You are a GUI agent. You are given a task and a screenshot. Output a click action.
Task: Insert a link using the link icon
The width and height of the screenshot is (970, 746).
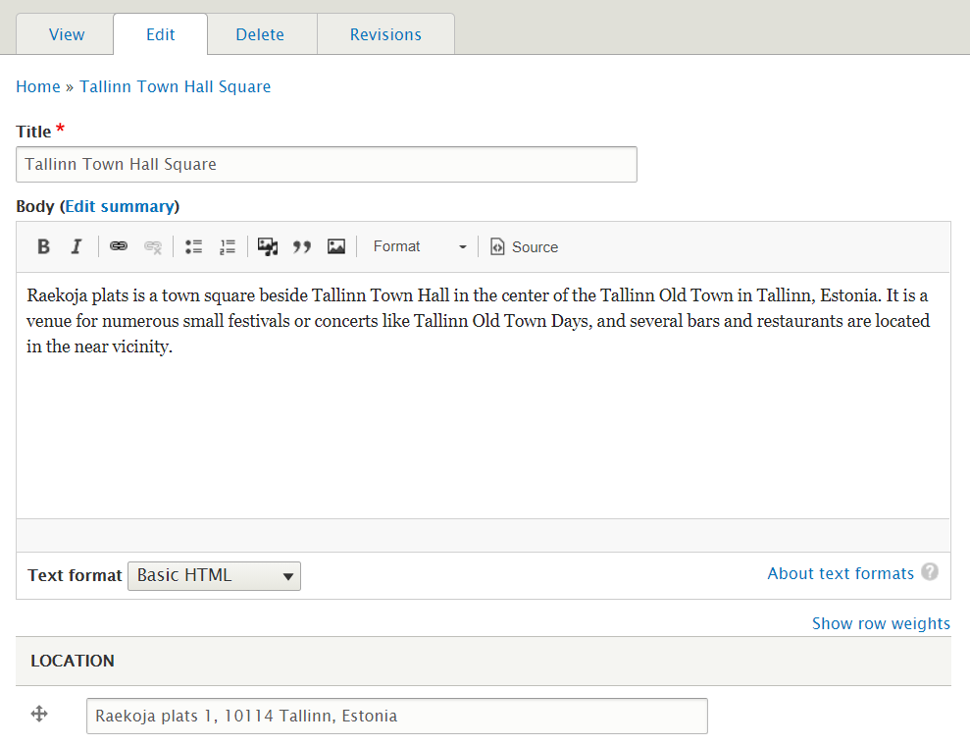[x=119, y=246]
